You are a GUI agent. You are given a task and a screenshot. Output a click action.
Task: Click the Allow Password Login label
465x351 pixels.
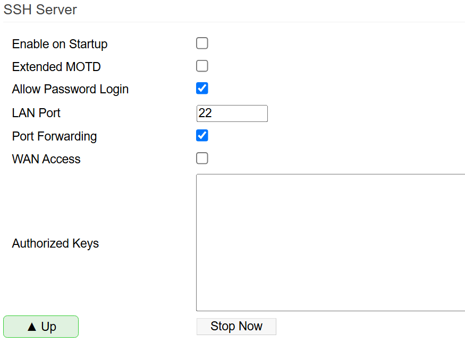coord(70,89)
